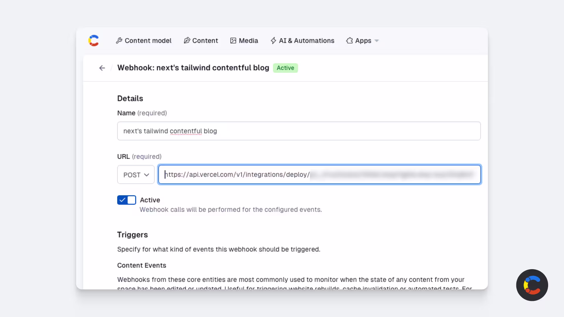564x317 pixels.
Task: Click the Active label next to the switch
Action: (x=150, y=200)
